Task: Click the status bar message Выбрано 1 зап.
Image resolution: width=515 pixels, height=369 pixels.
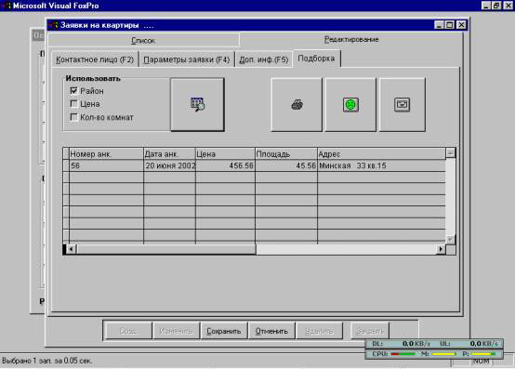Action: 47,361
